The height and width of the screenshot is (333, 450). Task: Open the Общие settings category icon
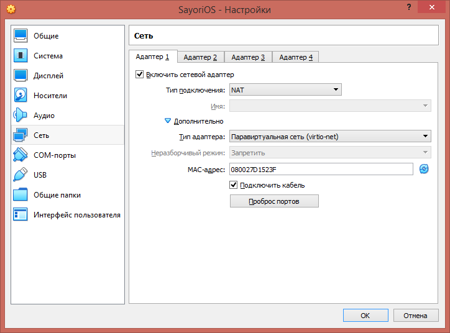pos(21,35)
